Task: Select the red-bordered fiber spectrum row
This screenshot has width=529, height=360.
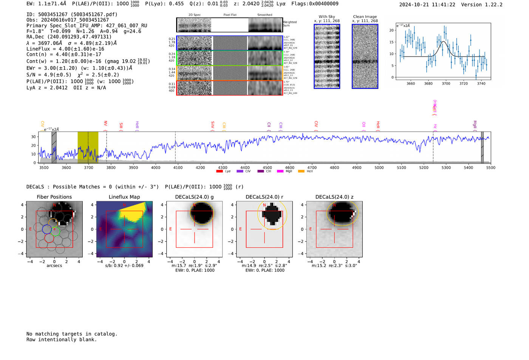Action: tap(229, 88)
